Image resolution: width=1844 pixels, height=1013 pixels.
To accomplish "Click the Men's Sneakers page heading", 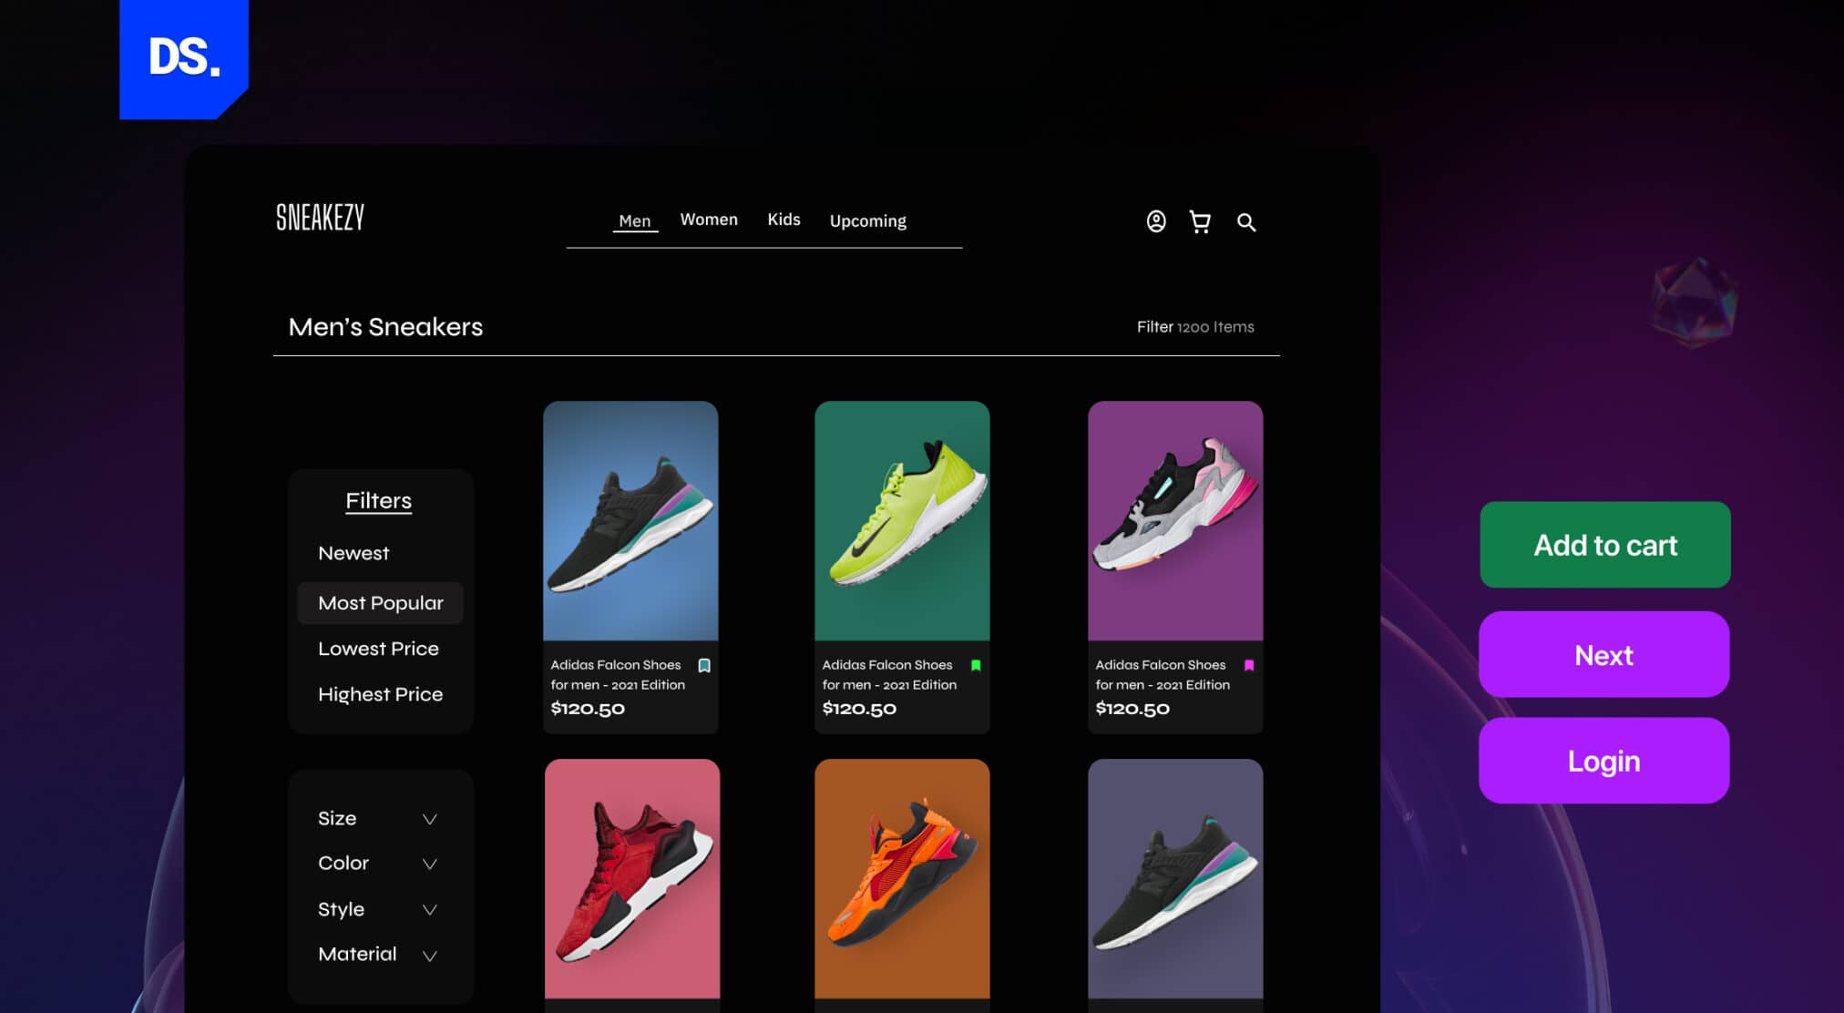I will click(x=385, y=327).
